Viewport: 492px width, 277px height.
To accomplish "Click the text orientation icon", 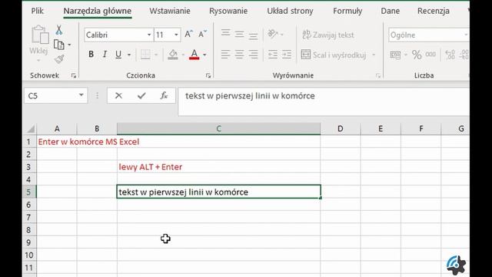I will pos(273,34).
